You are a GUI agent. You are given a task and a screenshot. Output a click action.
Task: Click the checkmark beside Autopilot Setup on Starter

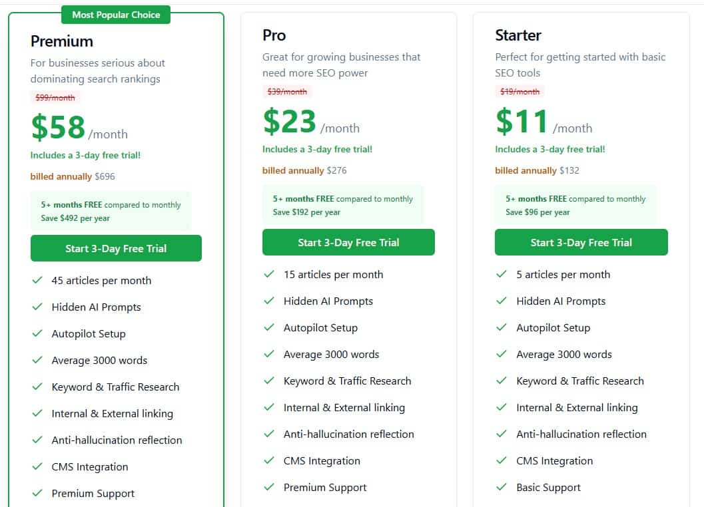pyautogui.click(x=502, y=327)
